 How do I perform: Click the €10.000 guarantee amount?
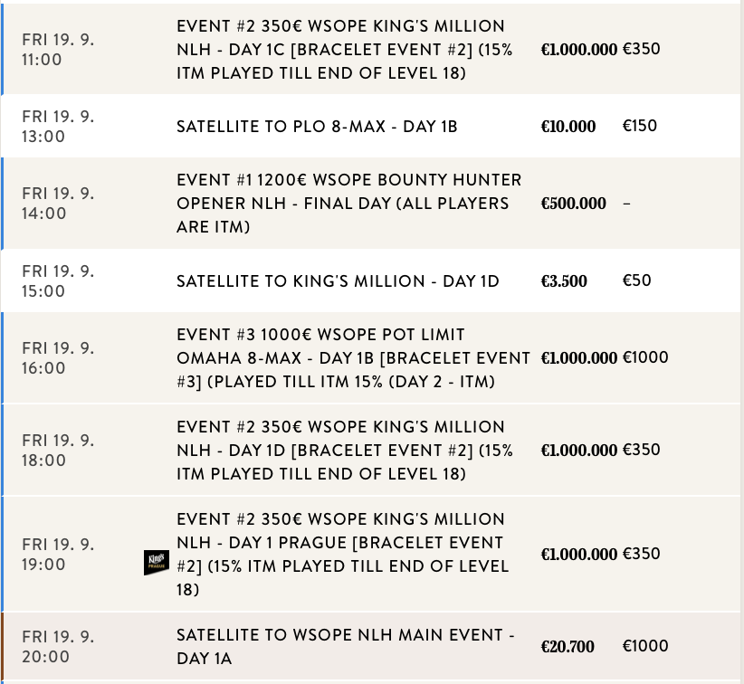tap(568, 127)
